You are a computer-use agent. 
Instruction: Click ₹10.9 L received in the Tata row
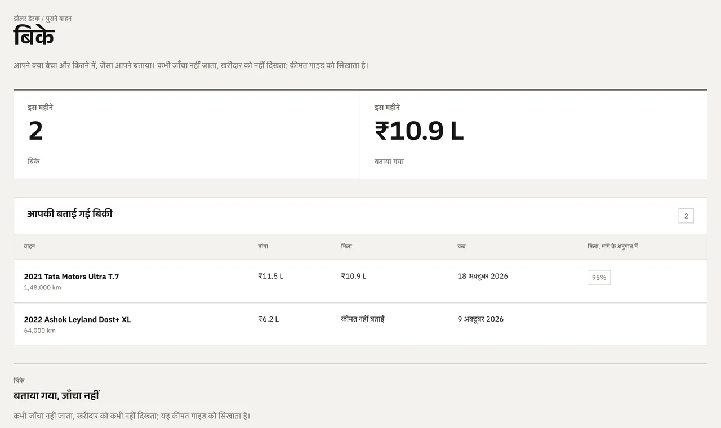[354, 276]
